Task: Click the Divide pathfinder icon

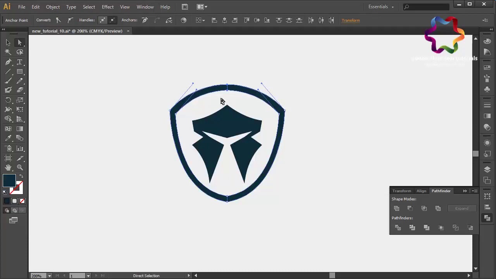Action: tap(398, 227)
